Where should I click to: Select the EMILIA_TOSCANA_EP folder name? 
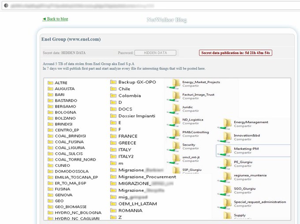(76, 177)
